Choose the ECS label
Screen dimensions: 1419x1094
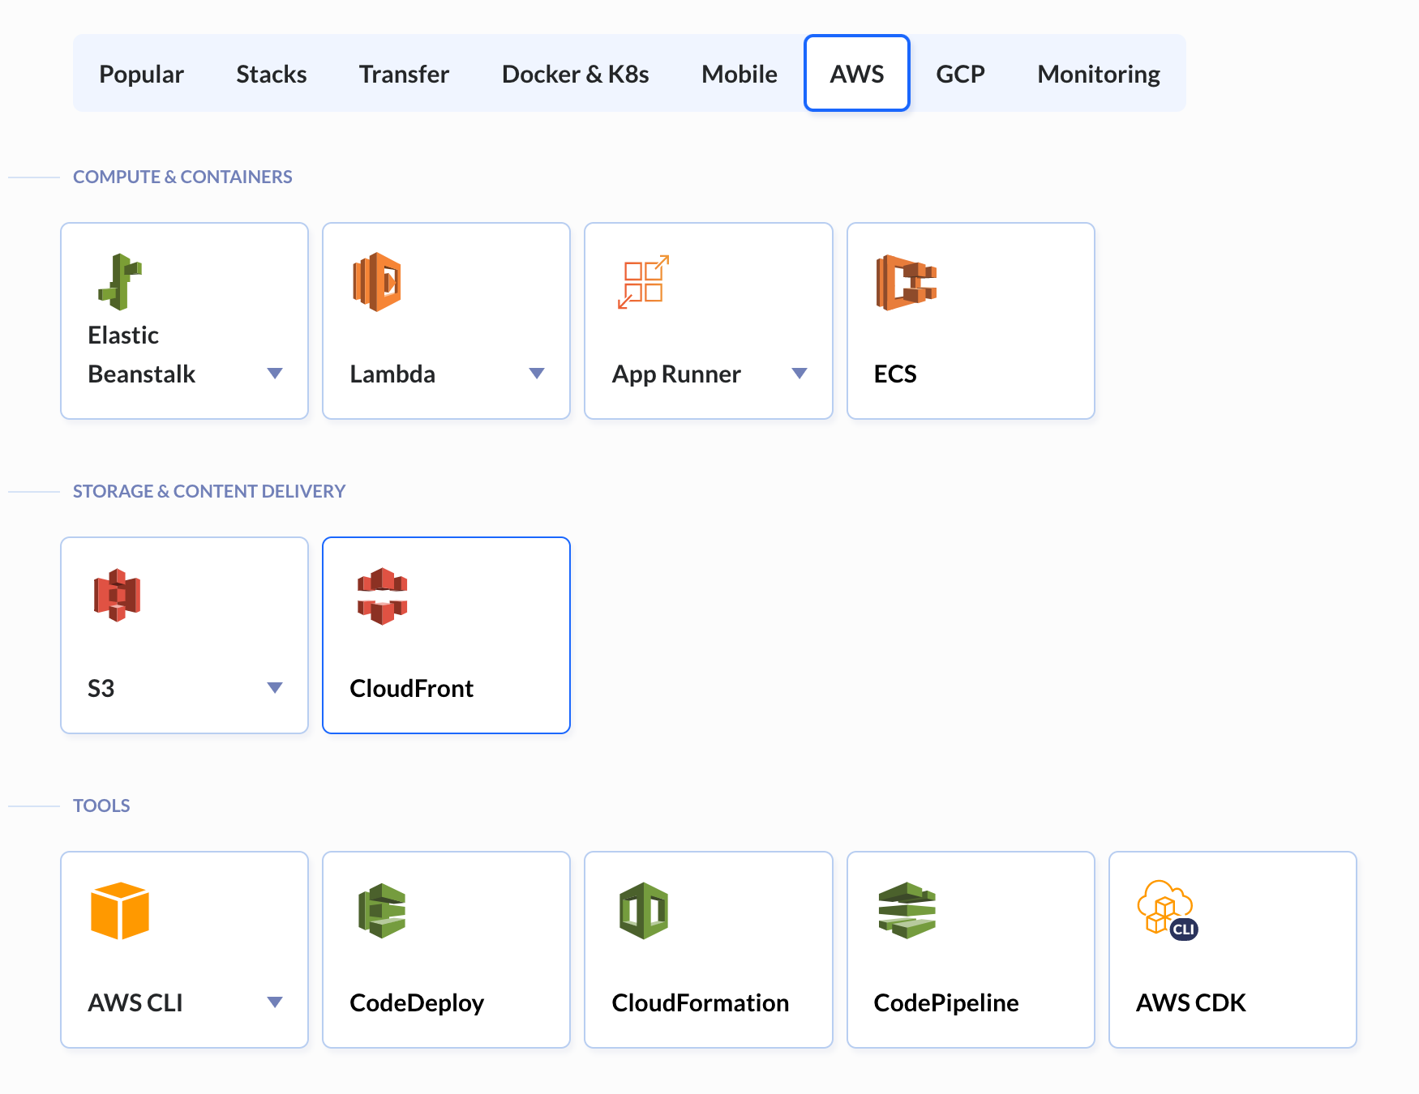[x=895, y=374]
